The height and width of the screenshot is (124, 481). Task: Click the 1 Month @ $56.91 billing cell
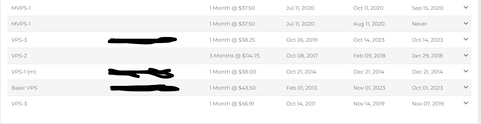232,104
